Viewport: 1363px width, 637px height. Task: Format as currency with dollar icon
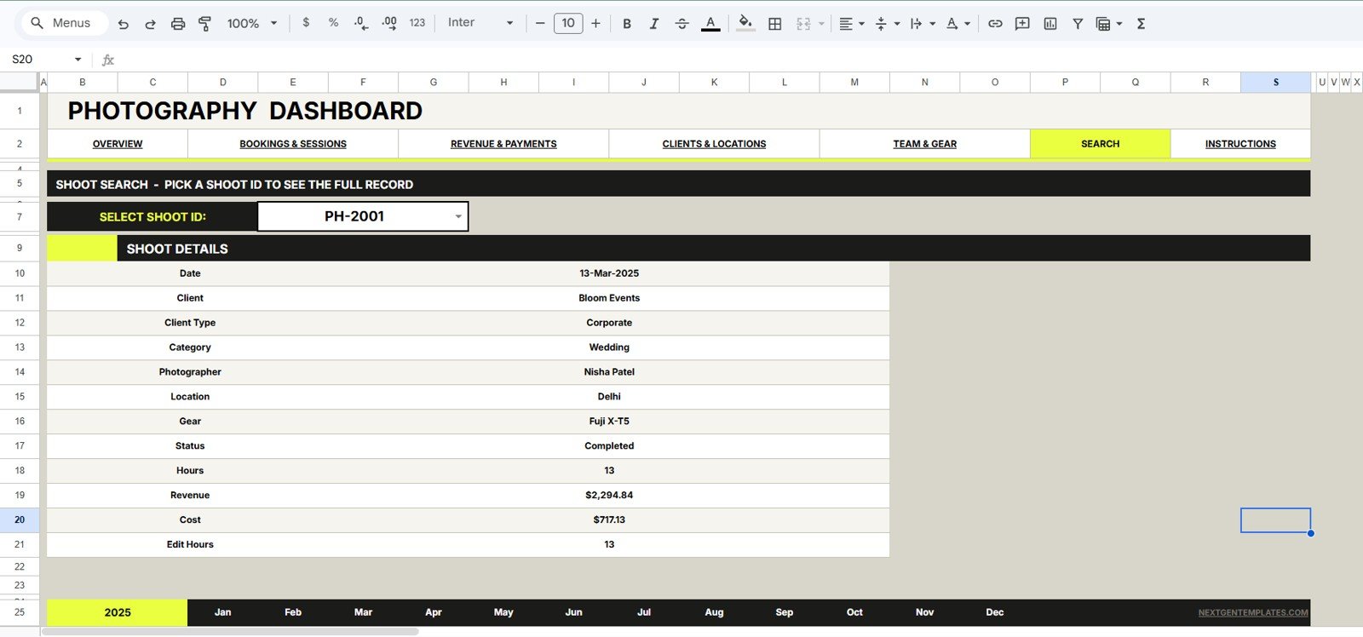[306, 23]
